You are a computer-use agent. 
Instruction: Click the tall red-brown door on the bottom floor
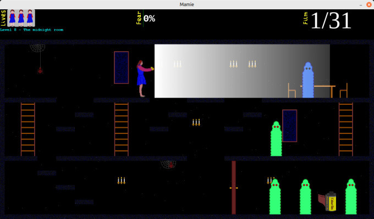(x=234, y=188)
